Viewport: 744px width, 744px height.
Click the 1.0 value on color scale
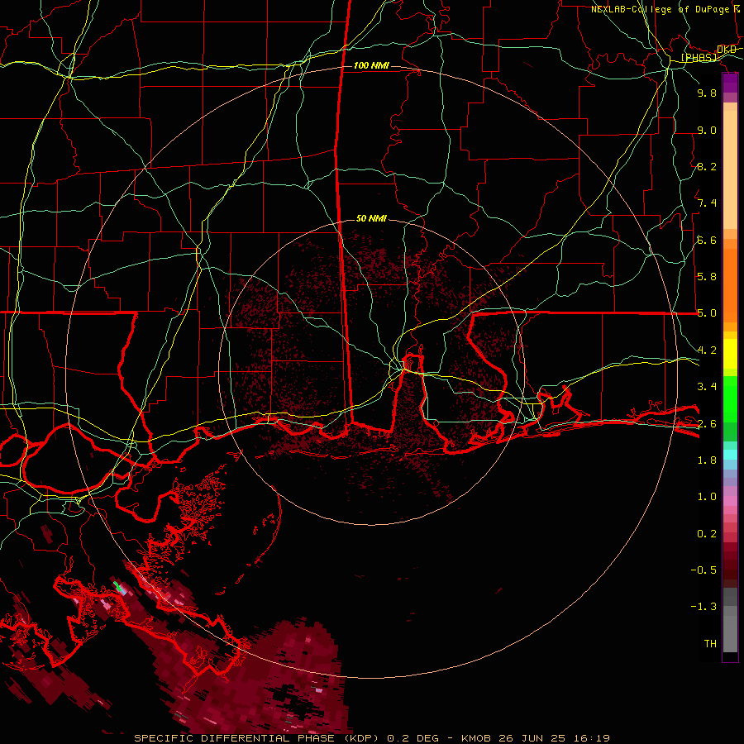(707, 497)
